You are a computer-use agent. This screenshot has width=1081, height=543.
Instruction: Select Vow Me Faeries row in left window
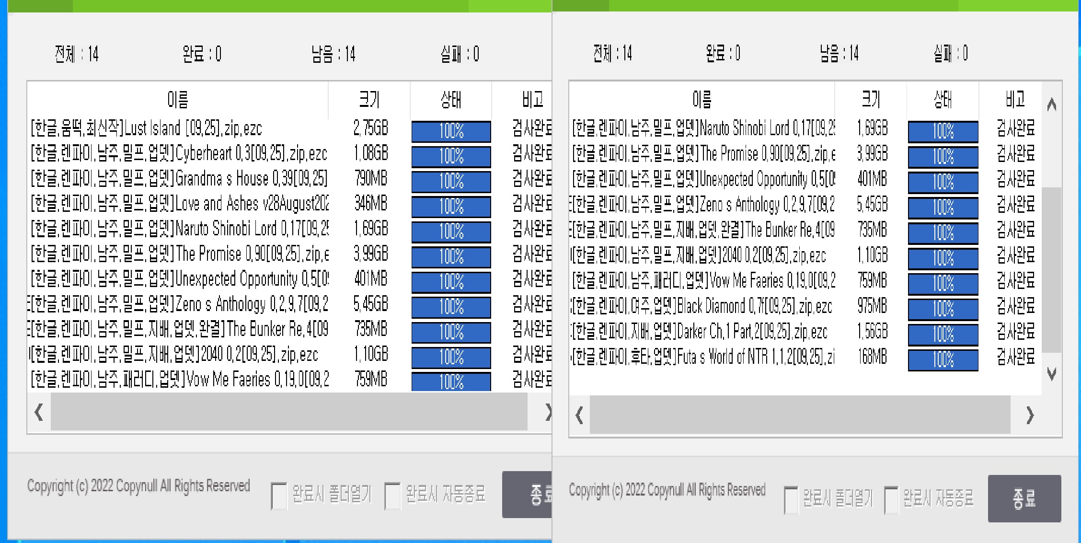289,380
